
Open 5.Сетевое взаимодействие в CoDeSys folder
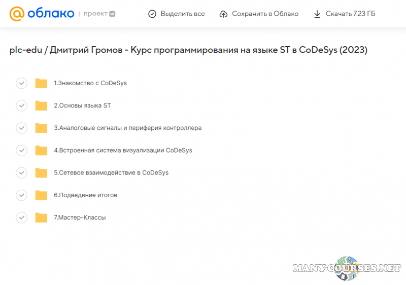click(111, 173)
